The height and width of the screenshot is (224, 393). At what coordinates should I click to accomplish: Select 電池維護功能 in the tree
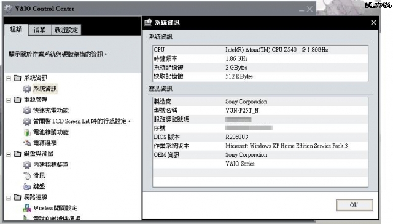pyautogui.click(x=51, y=132)
